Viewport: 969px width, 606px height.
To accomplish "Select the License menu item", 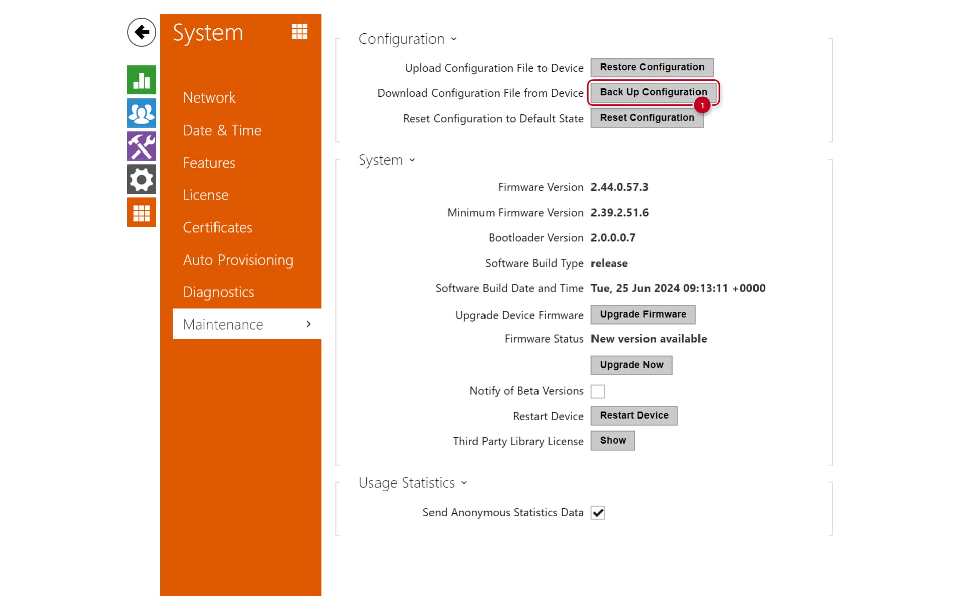I will (205, 195).
